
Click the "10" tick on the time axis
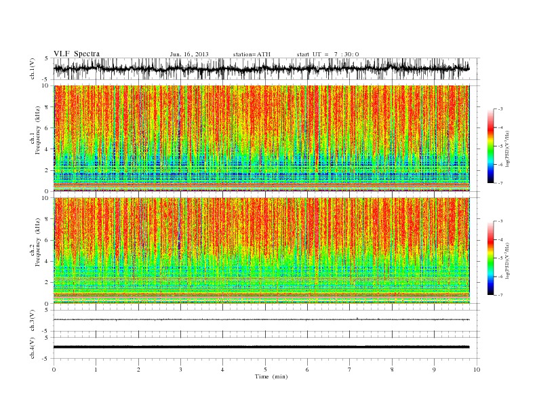[x=477, y=370]
